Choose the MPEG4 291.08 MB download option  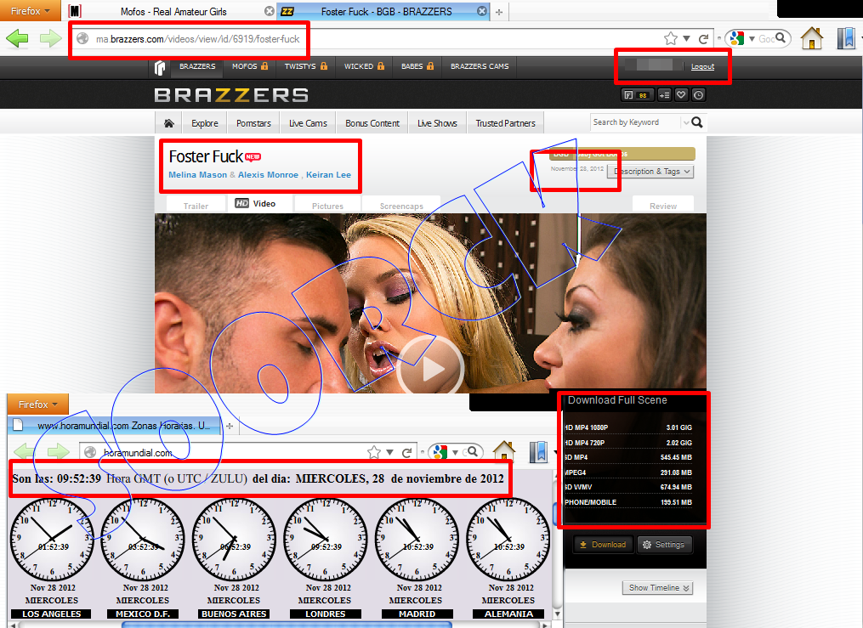point(627,472)
